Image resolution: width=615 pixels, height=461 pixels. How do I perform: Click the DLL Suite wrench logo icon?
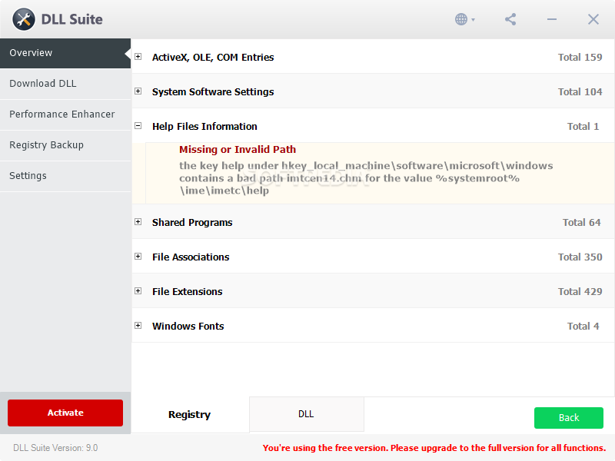click(24, 19)
